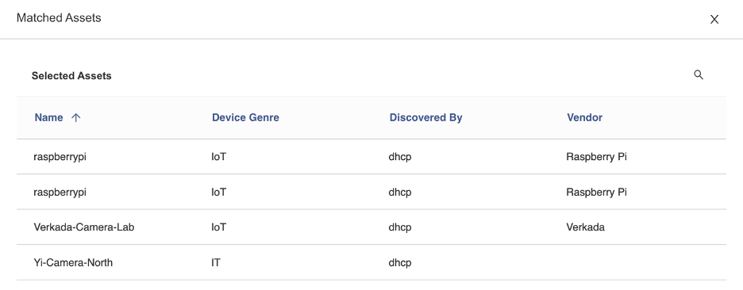Click Raspberry Pi vendor in the top row

[x=596, y=157]
